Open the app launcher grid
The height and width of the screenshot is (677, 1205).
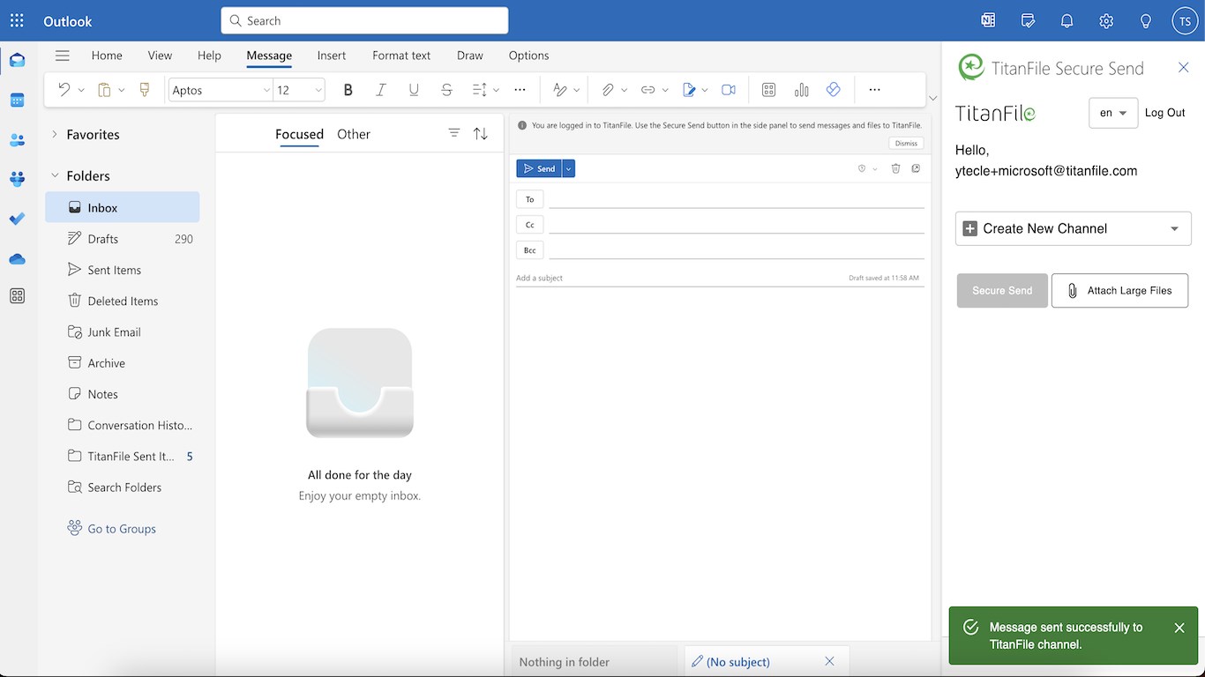[x=17, y=20]
